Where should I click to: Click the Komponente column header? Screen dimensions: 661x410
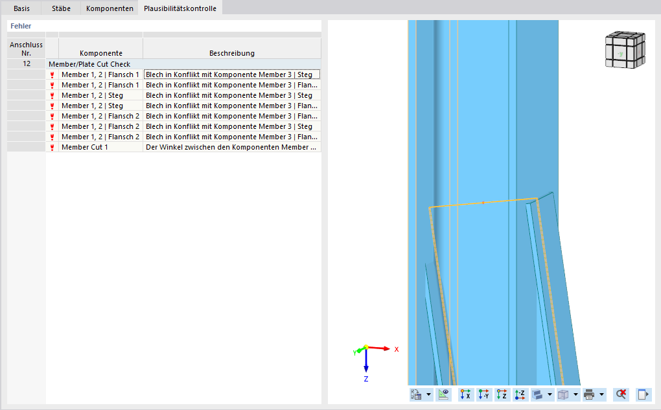click(100, 48)
